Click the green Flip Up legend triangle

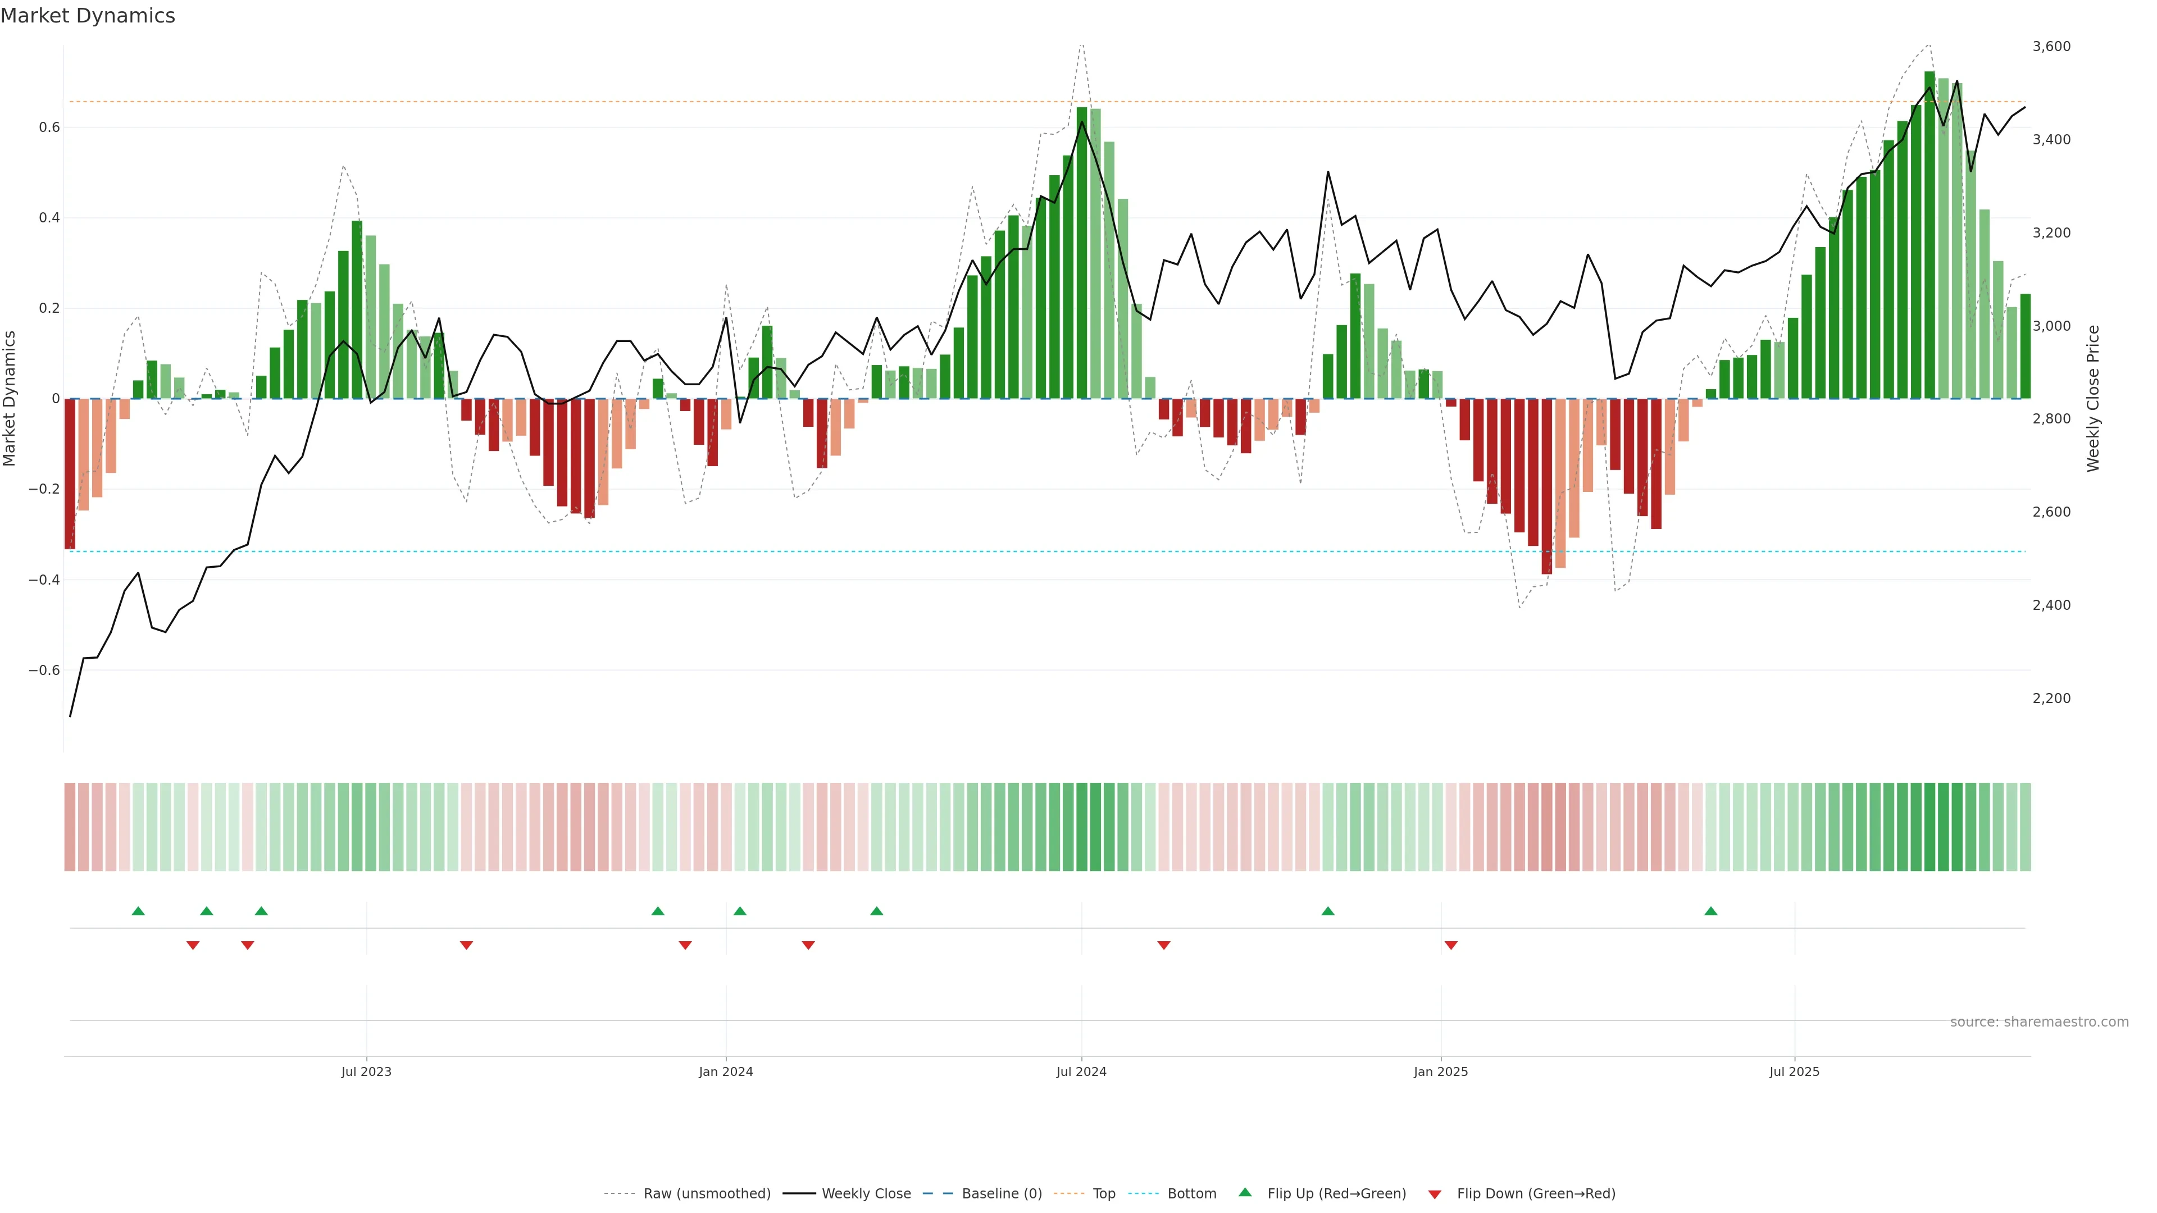point(1245,1192)
